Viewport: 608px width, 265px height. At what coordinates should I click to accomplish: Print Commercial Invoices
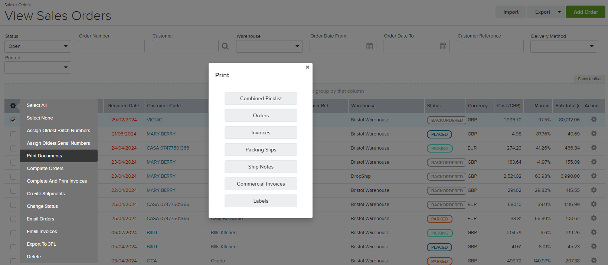pos(261,184)
